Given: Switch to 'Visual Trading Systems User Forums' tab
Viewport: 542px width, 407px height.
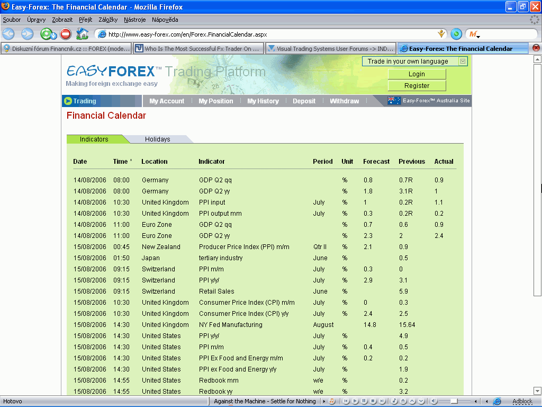Looking at the screenshot, I should (x=331, y=48).
